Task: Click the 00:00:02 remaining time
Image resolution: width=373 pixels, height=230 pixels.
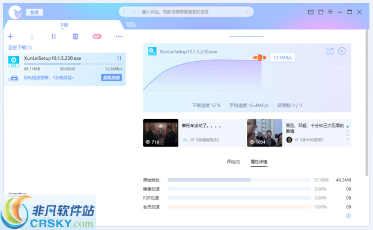Action: [67, 69]
